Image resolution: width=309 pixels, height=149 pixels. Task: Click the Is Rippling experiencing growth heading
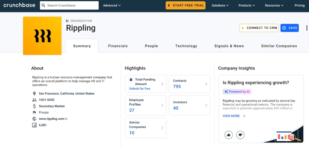pos(256,83)
